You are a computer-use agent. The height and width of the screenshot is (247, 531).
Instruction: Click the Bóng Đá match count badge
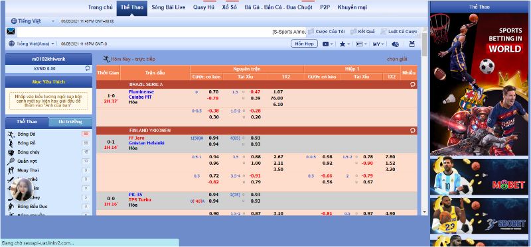click(x=86, y=134)
